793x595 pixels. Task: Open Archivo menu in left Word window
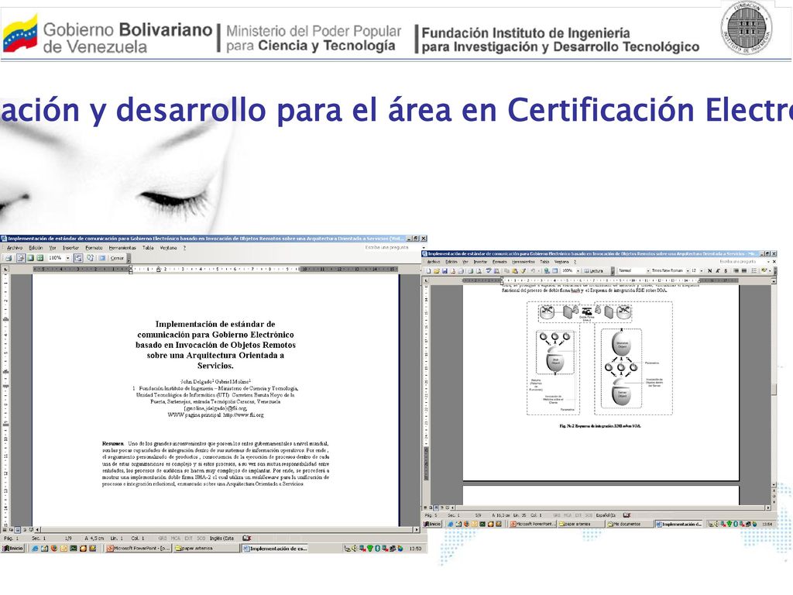click(15, 248)
